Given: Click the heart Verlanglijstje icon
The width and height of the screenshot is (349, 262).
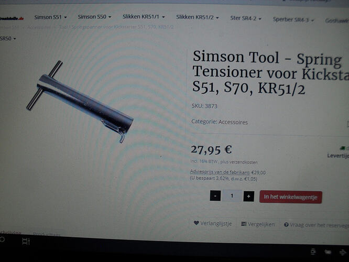Looking at the screenshot, I should coord(196,223).
